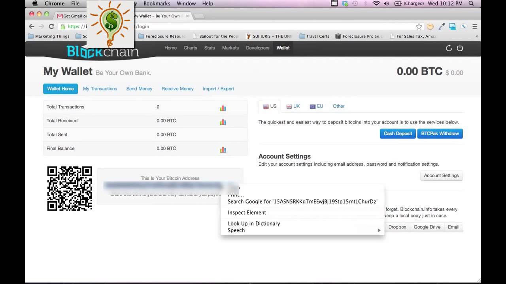Click the BTCPak Withdraw button
506x284 pixels.
point(440,133)
